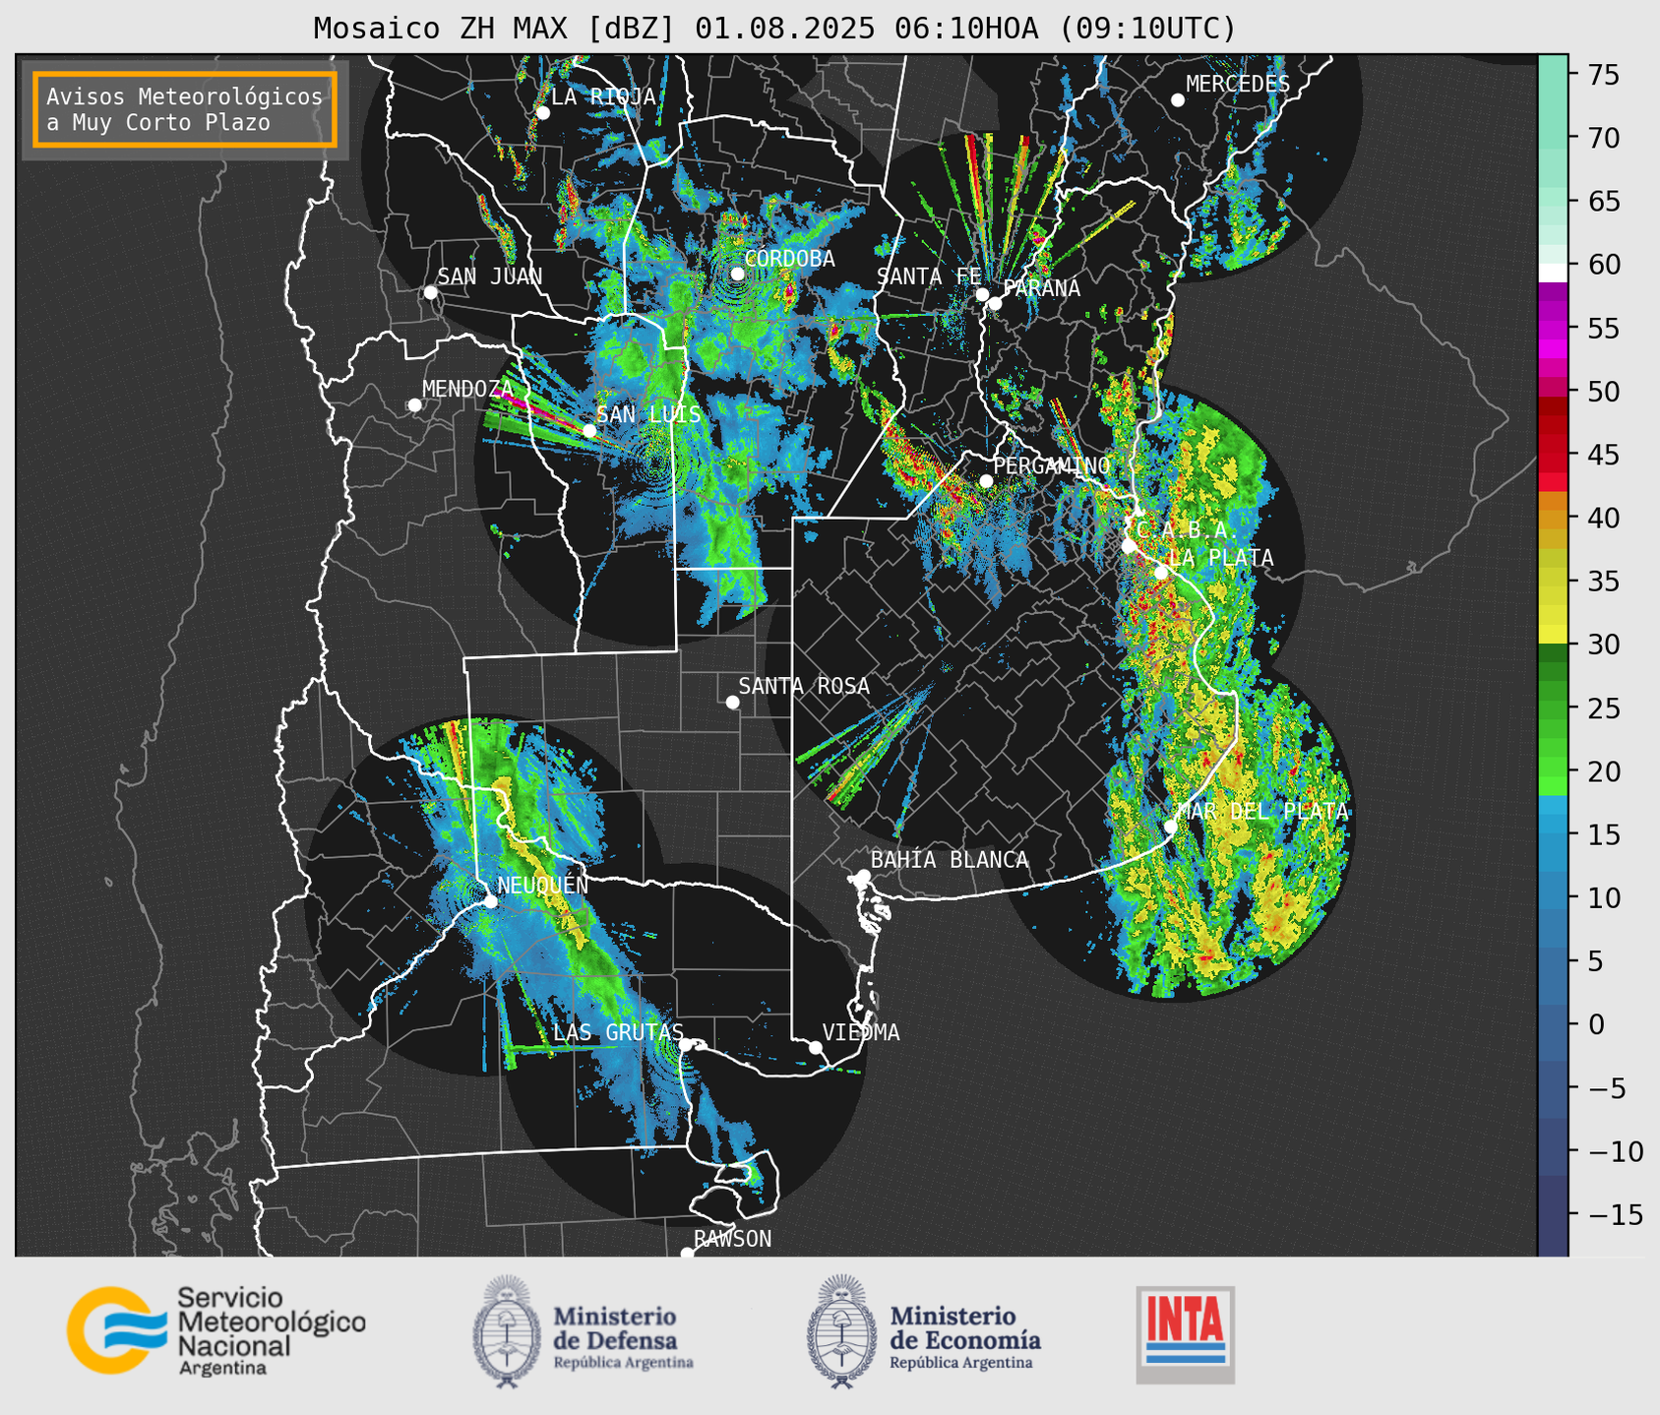Click the LAS GRUTAS city label
The width and height of the screenshot is (1660, 1415).
point(618,1032)
